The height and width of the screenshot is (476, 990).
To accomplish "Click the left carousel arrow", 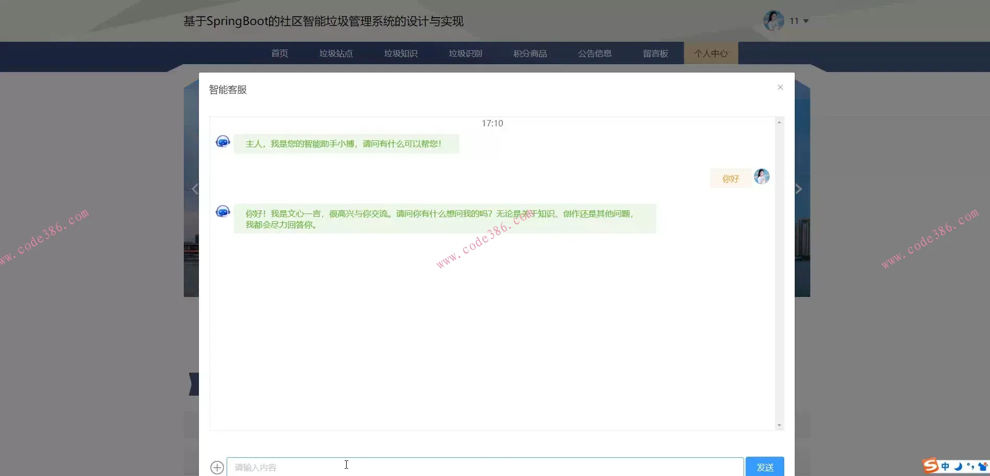I will point(195,189).
